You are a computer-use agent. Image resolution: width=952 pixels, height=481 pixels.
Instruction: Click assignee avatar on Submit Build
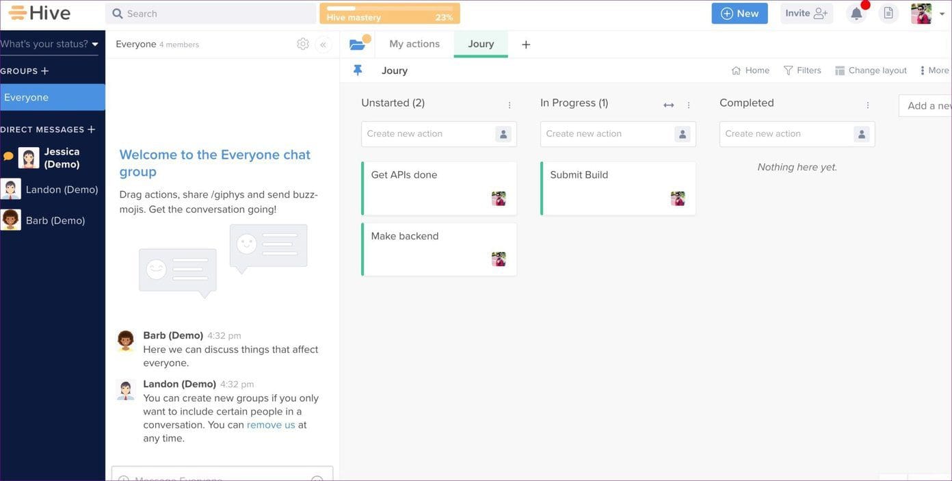click(678, 198)
